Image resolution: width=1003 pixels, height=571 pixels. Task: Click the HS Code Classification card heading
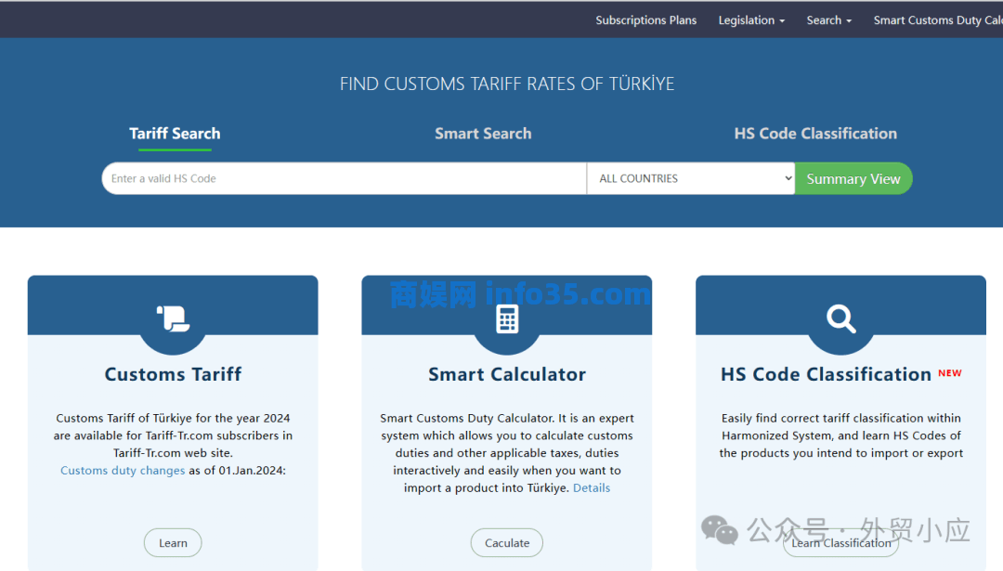tap(826, 374)
